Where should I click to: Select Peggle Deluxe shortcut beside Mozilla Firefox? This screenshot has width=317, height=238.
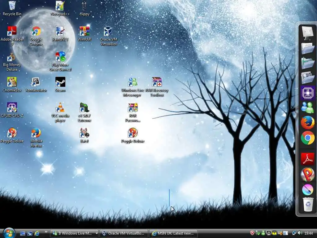(x=12, y=135)
